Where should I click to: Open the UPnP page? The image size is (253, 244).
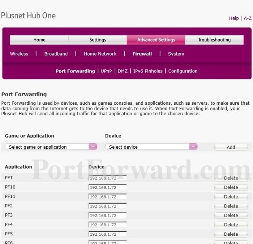click(x=106, y=71)
